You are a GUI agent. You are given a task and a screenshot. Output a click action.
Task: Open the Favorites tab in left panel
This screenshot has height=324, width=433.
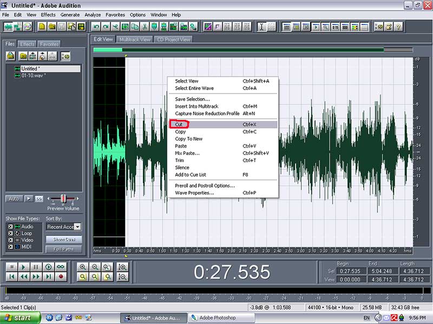(x=49, y=44)
